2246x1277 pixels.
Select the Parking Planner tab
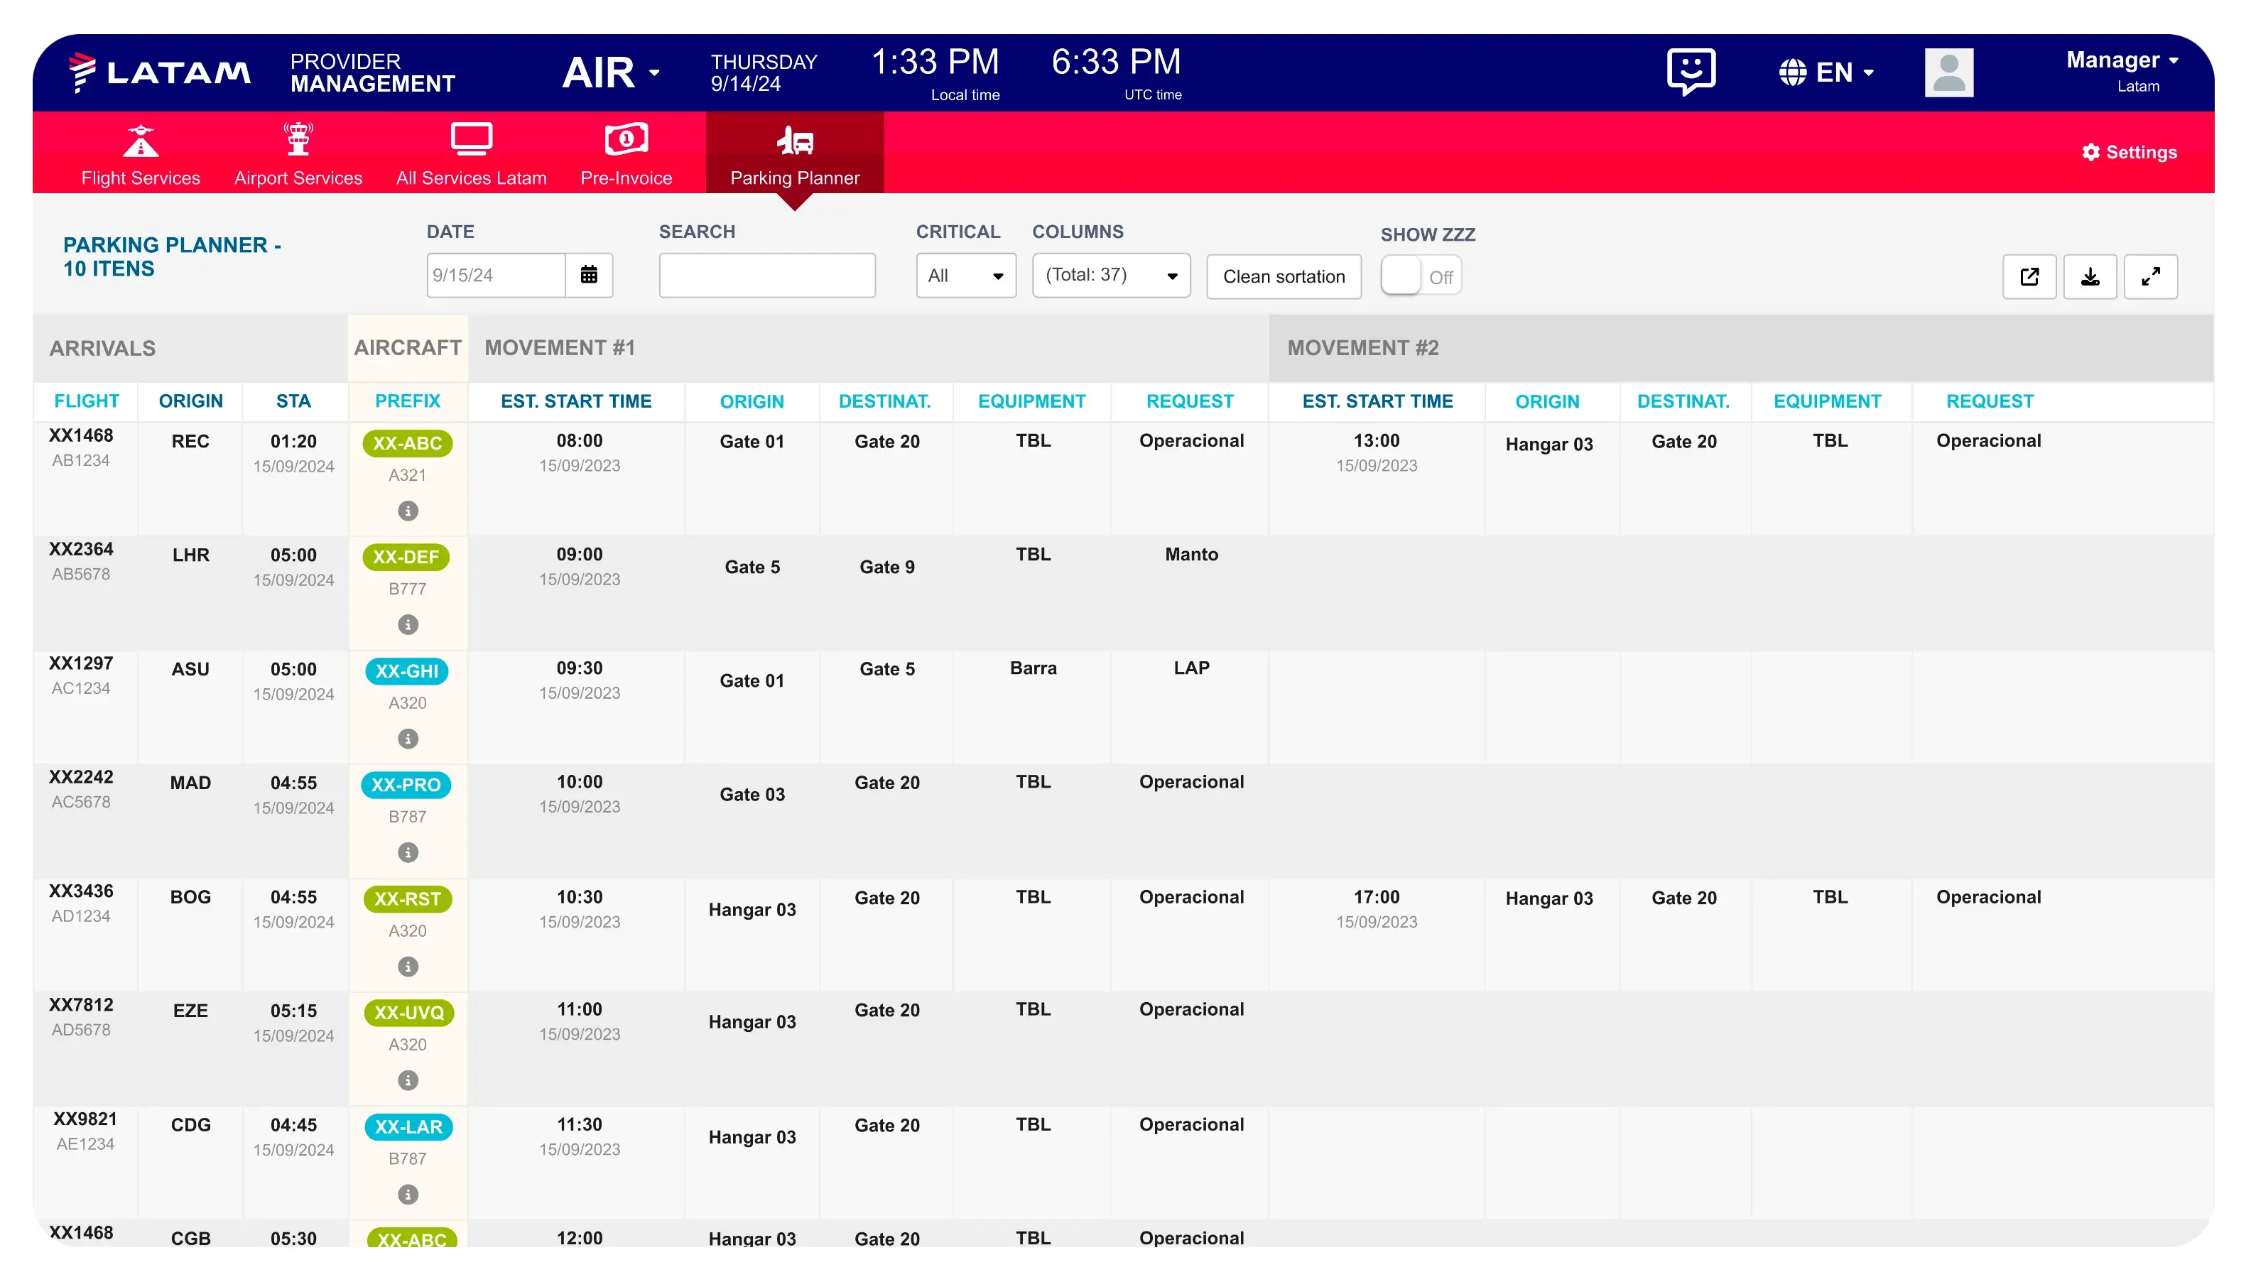pyautogui.click(x=795, y=153)
